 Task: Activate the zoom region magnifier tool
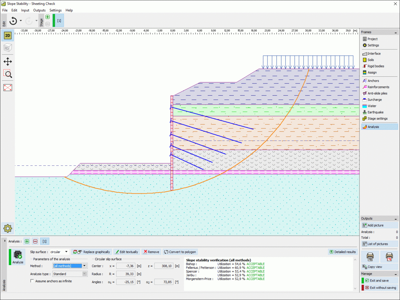8,74
